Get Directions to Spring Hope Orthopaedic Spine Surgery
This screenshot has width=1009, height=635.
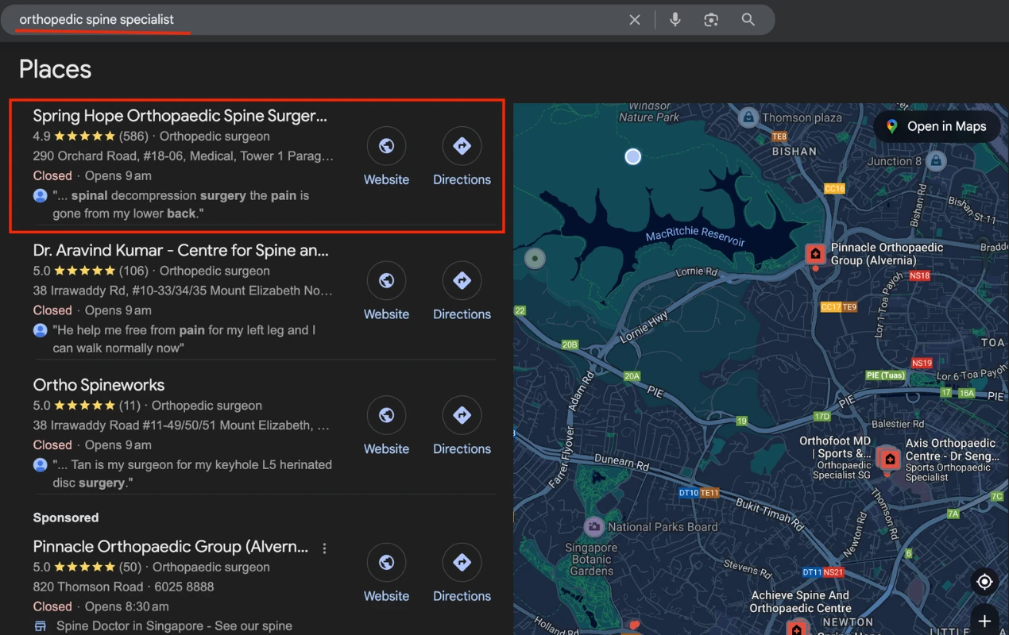(462, 157)
